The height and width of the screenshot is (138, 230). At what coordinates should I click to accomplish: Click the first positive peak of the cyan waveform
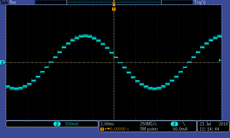pos(85,36)
